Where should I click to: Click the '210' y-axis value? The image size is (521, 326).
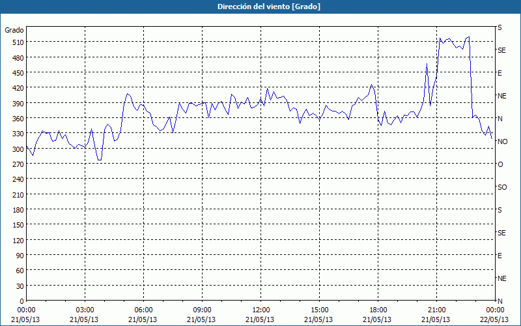(x=18, y=195)
